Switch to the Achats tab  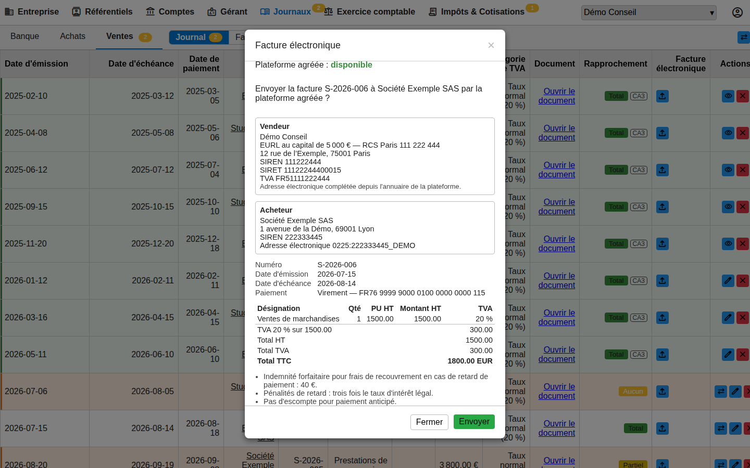[72, 36]
